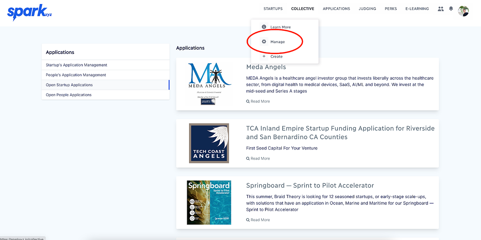The width and height of the screenshot is (481, 240).
Task: Switch to the E-LEARNING section
Action: click(x=417, y=8)
